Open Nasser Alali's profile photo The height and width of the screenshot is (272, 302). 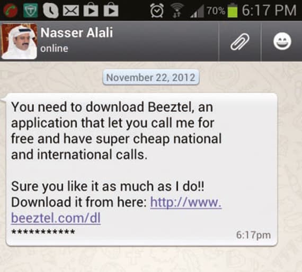[x=19, y=41]
